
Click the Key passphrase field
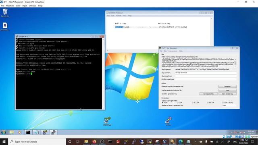206,76
